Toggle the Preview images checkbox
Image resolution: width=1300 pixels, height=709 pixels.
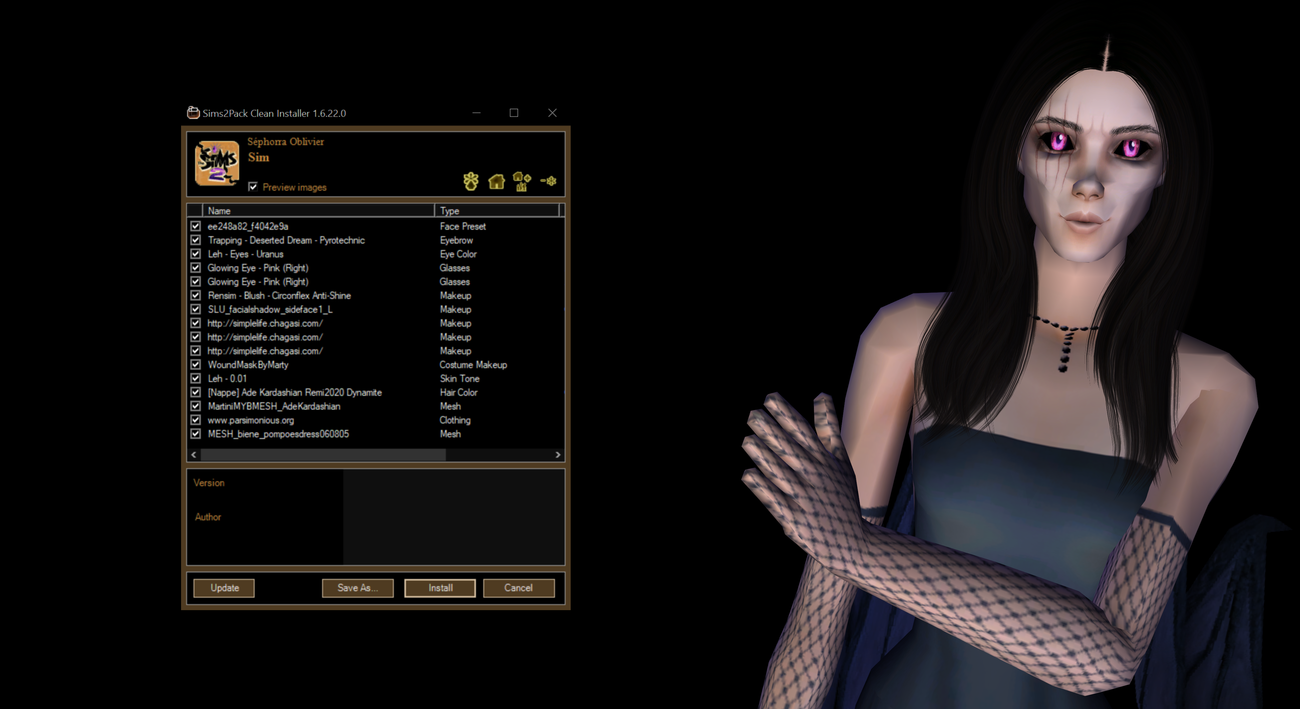(253, 187)
